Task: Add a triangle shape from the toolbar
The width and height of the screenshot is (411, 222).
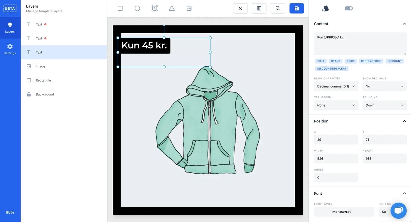Action: point(172,9)
